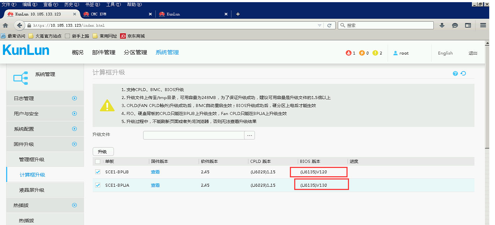Open the 帮助 menu

click(x=134, y=5)
